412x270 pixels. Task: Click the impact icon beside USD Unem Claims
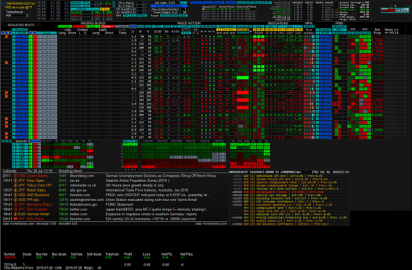16,176
